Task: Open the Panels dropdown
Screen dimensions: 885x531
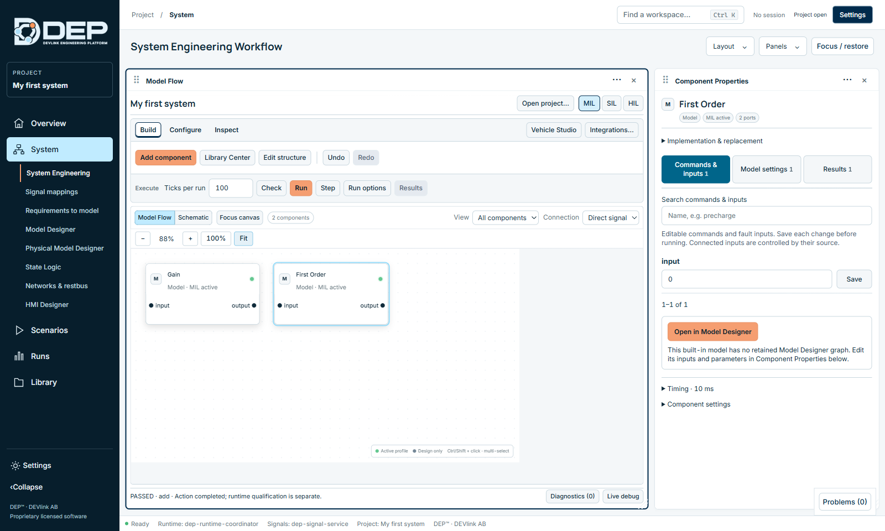Action: [x=783, y=46]
